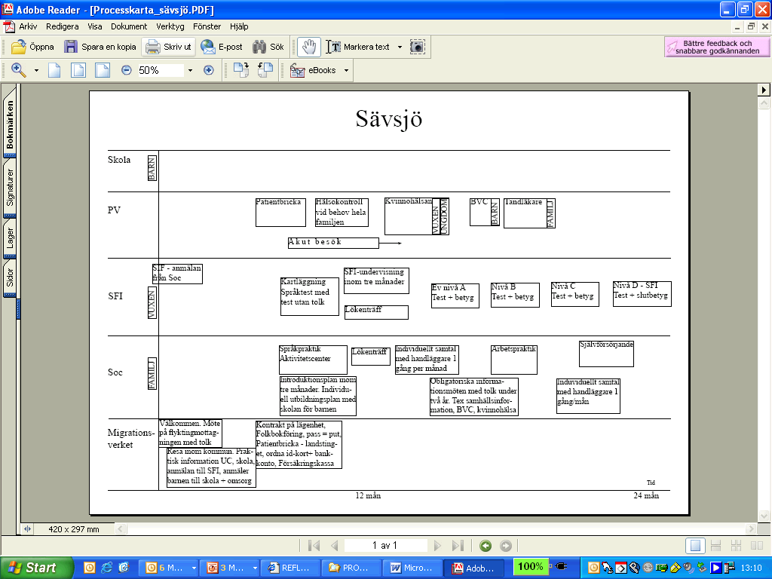Launch Internet Explorer from quick launch
Image resolution: width=772 pixels, height=579 pixels.
pos(107,568)
